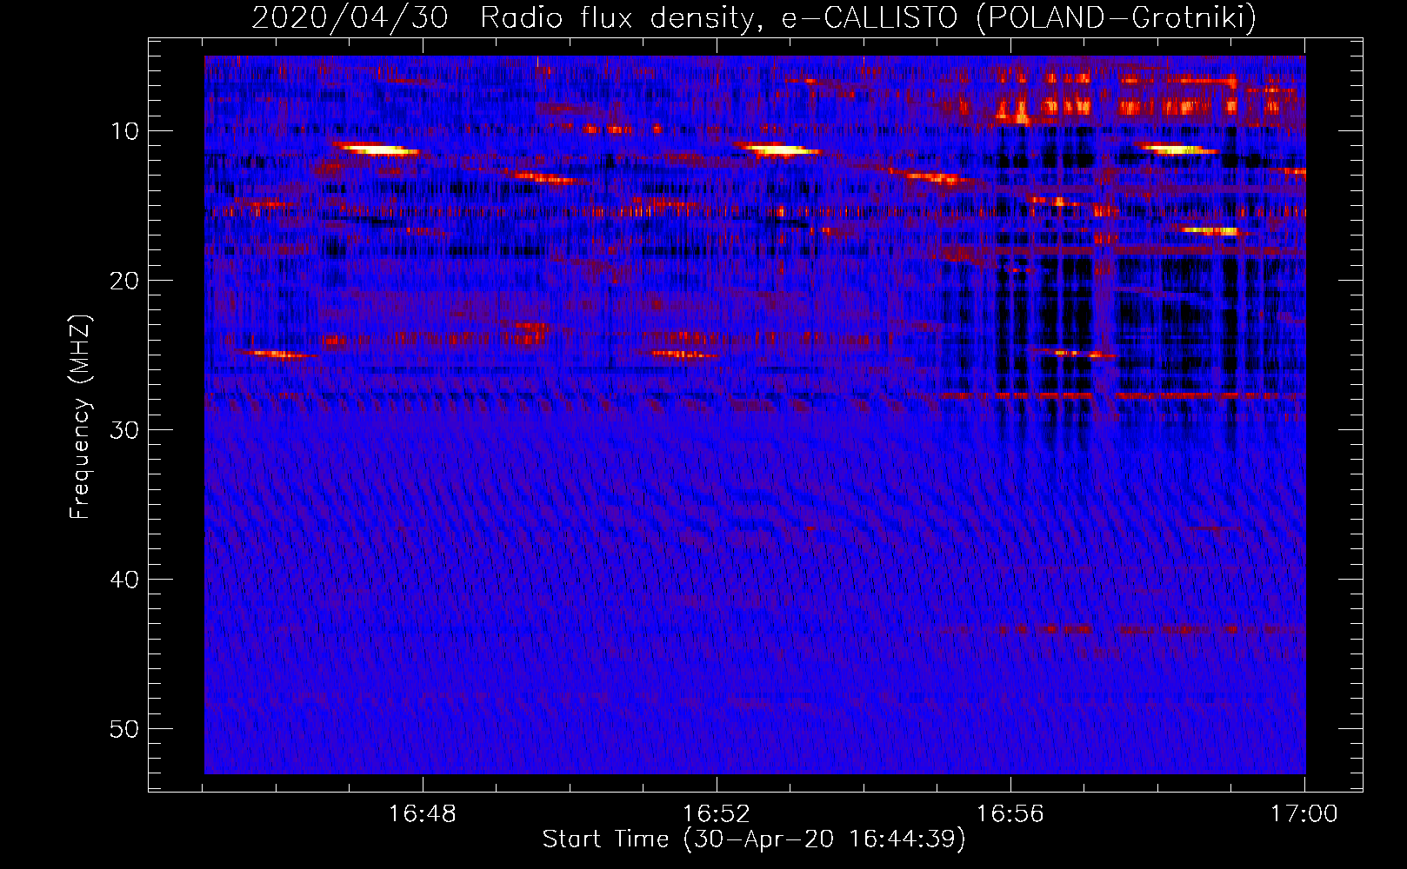Image resolution: width=1407 pixels, height=869 pixels.
Task: Click the plot title mentioning e-CALLISTO POLAND-Grotniki
Action: point(754,17)
